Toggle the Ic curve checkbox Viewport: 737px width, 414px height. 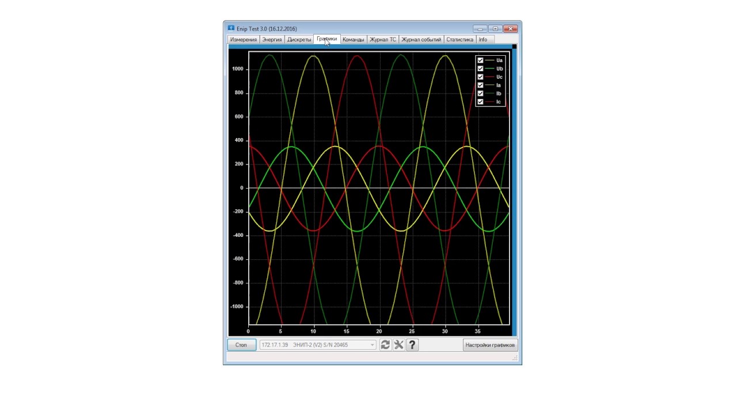(480, 102)
